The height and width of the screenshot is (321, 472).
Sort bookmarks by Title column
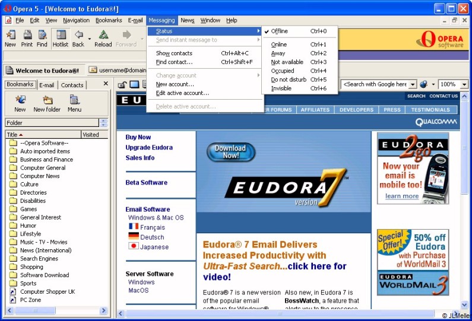(x=43, y=135)
